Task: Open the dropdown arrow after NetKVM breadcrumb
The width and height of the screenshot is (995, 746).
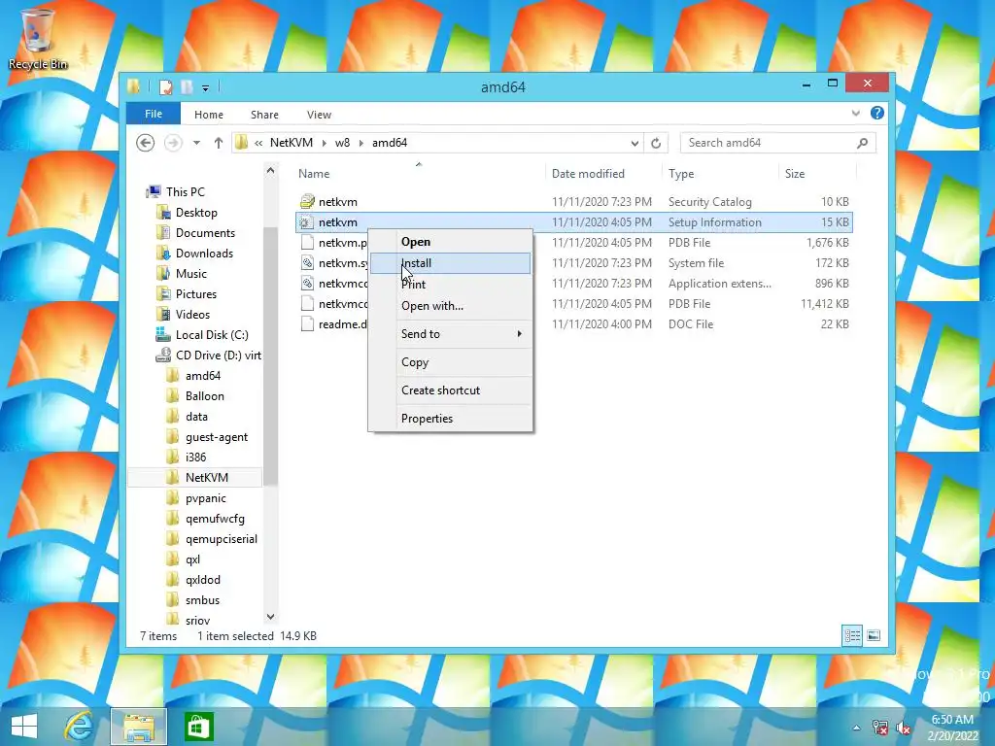Action: [x=325, y=144]
